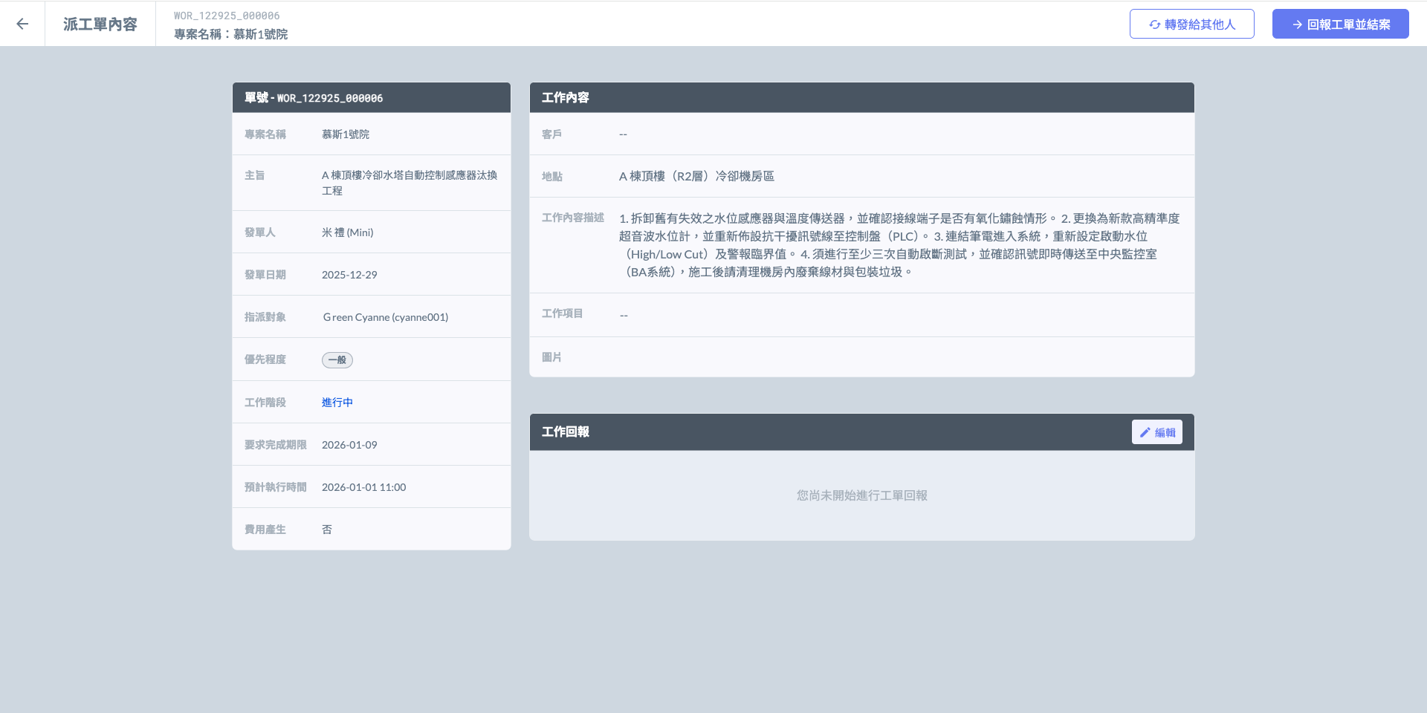1427x713 pixels.
Task: Click the empty report message 您尚未開始進行工單回報
Action: 861,495
